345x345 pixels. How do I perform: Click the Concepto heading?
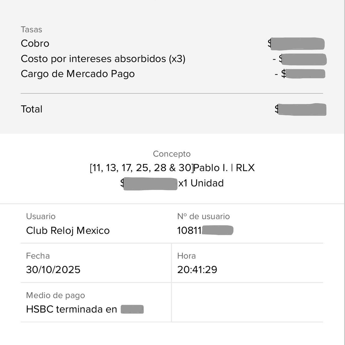click(172, 154)
